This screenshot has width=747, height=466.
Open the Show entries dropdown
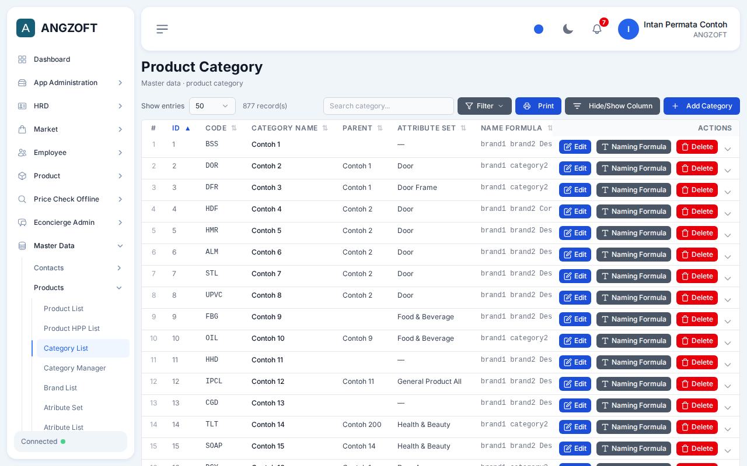point(212,106)
